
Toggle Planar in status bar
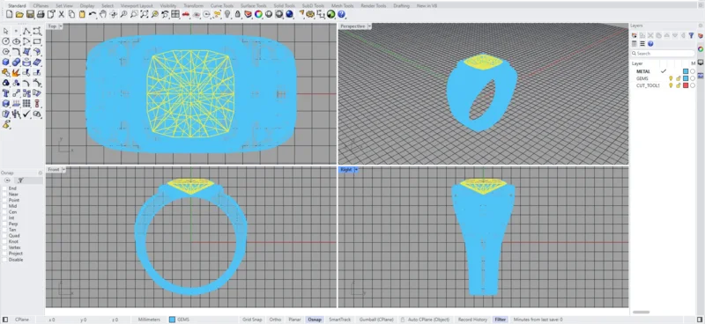click(x=294, y=320)
